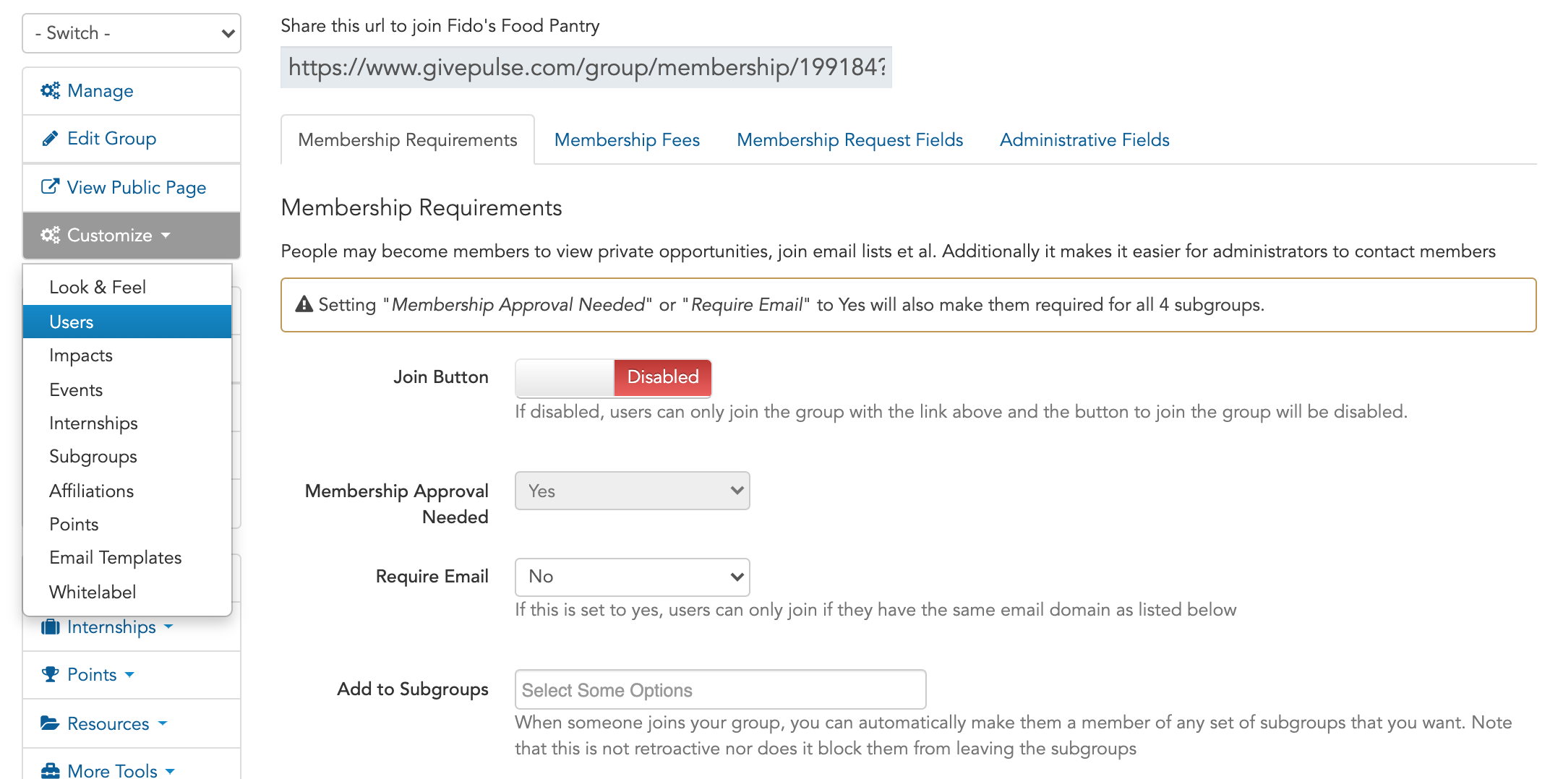1550x779 pixels.
Task: Click the group membership URL field
Action: pos(586,67)
